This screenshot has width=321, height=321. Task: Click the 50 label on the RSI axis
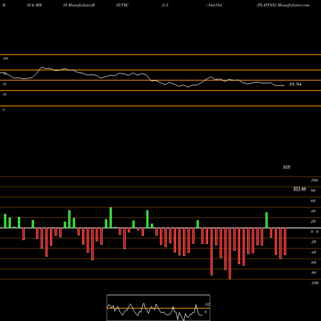coord(4,84)
